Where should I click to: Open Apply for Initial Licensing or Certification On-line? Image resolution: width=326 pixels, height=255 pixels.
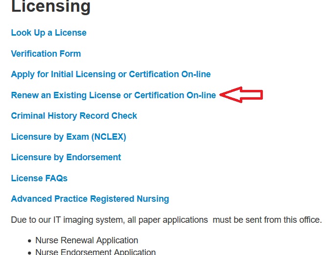[x=111, y=74]
